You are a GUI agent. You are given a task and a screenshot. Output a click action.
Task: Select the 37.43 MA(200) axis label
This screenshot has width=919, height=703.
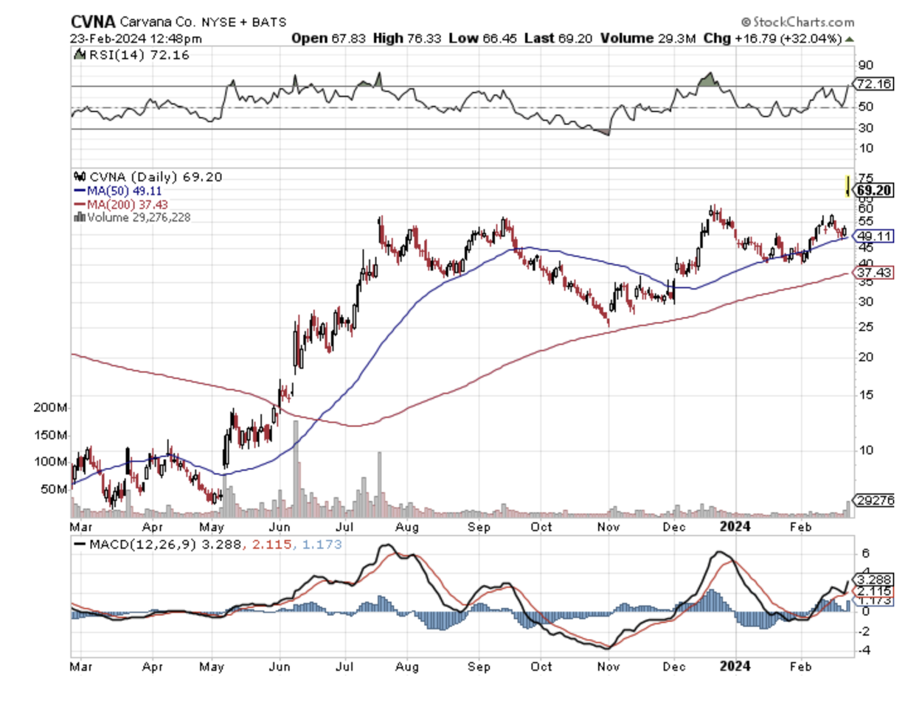pyautogui.click(x=874, y=273)
